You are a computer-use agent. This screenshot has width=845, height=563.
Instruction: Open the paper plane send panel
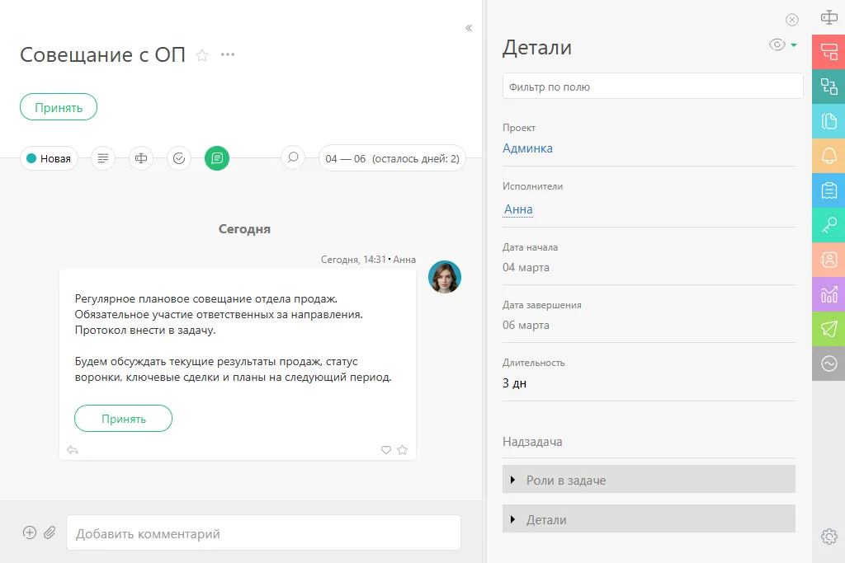click(828, 329)
